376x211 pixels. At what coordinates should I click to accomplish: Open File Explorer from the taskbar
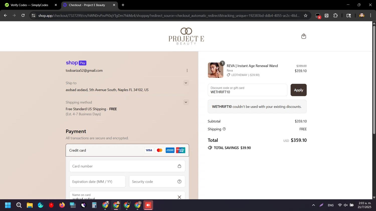pyautogui.click(x=30, y=205)
